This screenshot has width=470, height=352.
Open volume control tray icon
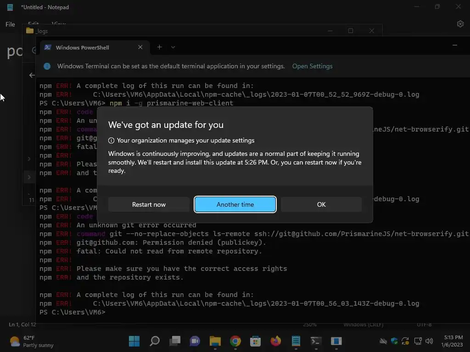coord(429,341)
